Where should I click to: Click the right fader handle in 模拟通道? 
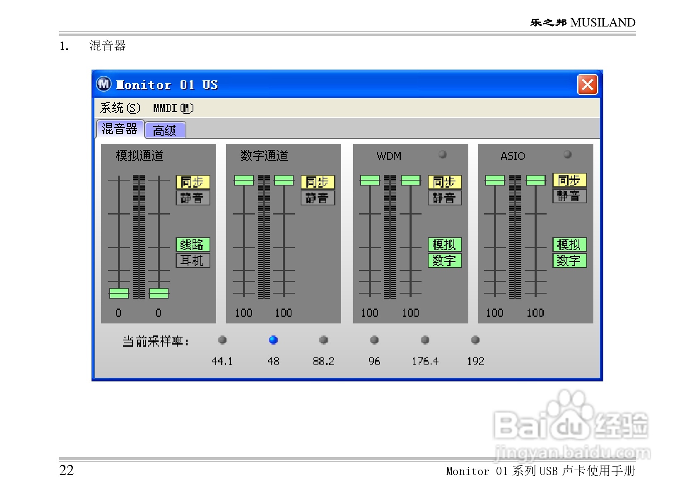pos(159,293)
